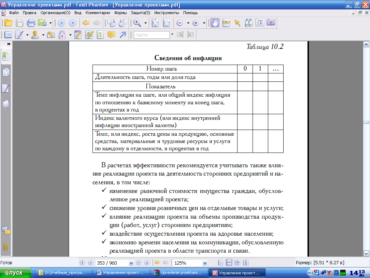Screen dimensions: 370x278
Task: Go to last page in status bar
Action: tap(147, 263)
